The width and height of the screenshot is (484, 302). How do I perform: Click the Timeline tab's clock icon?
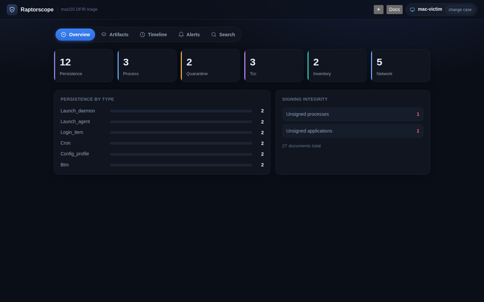point(143,35)
